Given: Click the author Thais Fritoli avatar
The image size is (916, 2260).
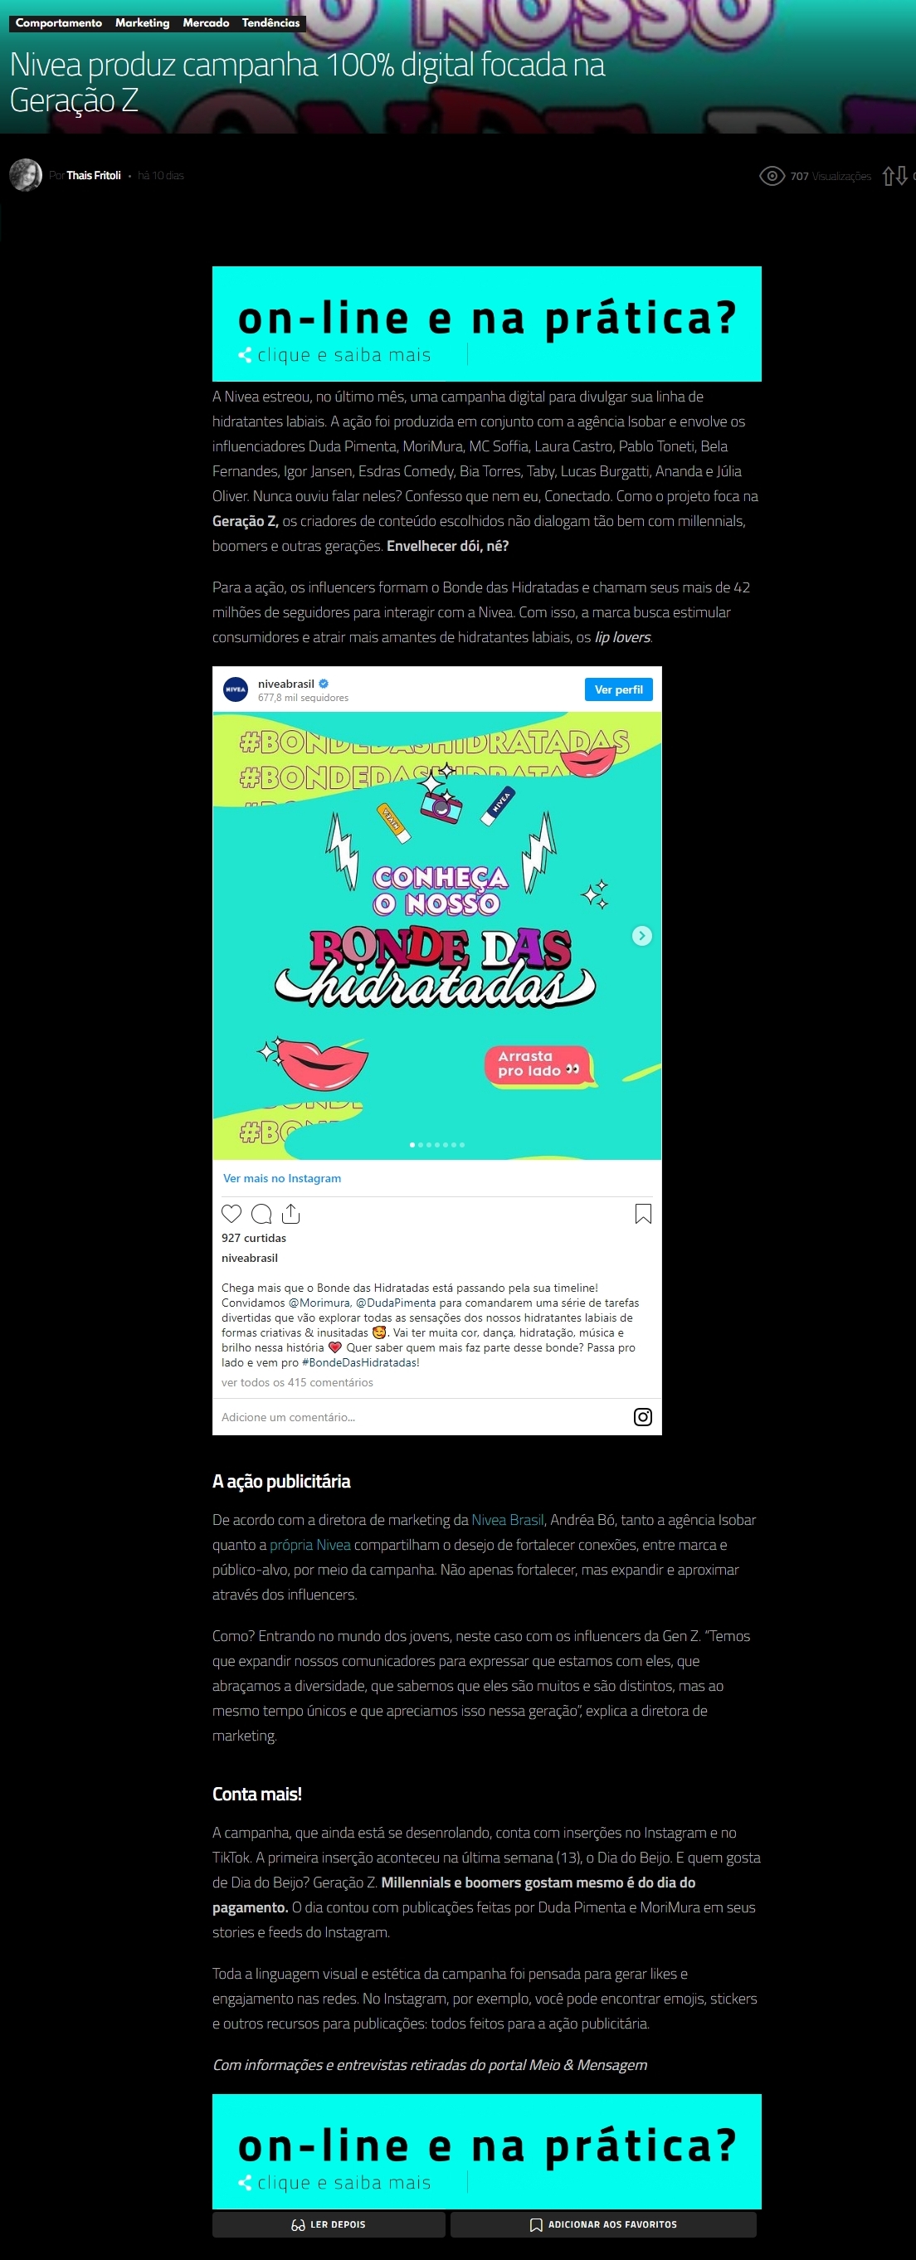Looking at the screenshot, I should (x=26, y=174).
